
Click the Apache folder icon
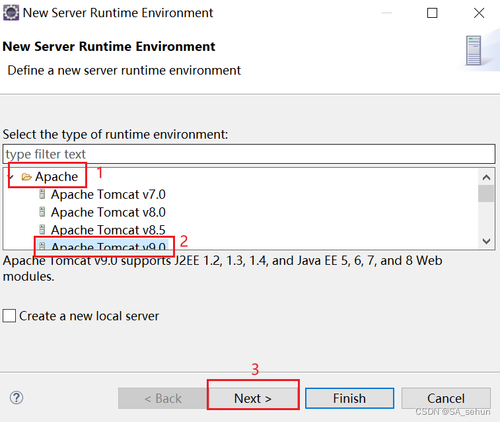pos(26,177)
